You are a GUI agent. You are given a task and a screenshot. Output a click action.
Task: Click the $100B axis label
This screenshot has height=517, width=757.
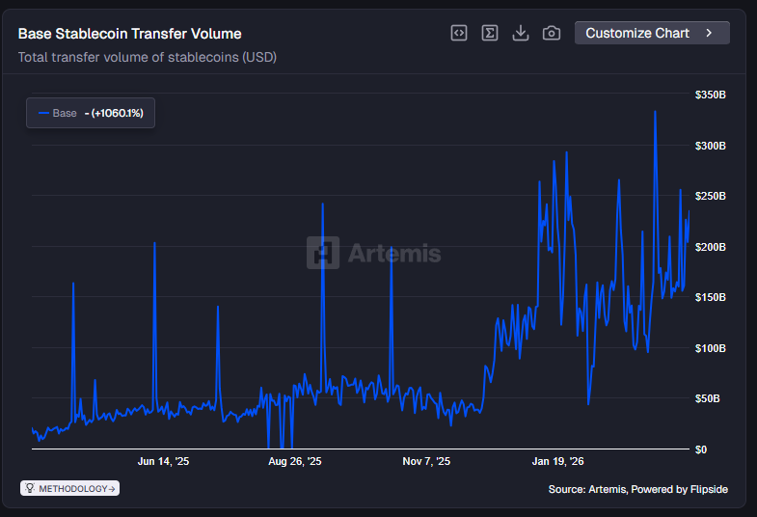click(x=710, y=348)
